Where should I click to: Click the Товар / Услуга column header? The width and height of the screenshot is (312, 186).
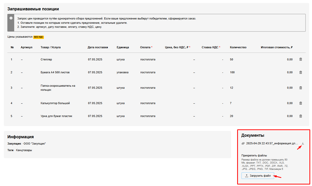pos(50,47)
